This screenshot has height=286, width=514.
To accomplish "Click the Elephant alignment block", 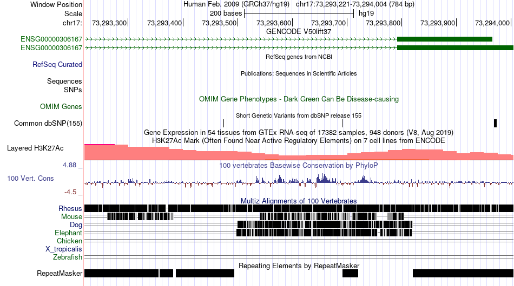I will pyautogui.click(x=324, y=233).
